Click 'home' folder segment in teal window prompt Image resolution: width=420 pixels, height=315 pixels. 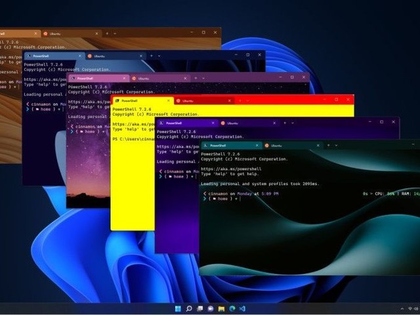222,199
